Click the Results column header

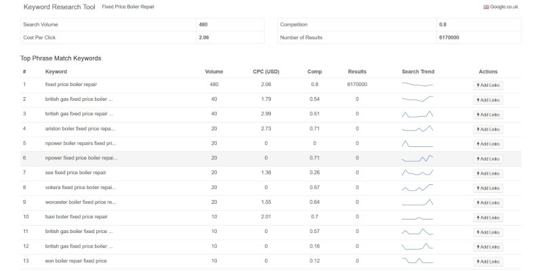tap(357, 71)
